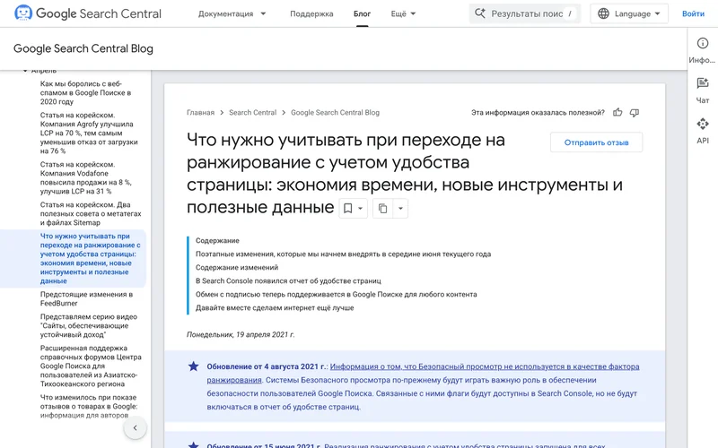Image resolution: width=718 pixels, height=448 pixels.
Task: Open sidebar article Представляем серию видео
Action: click(x=88, y=325)
